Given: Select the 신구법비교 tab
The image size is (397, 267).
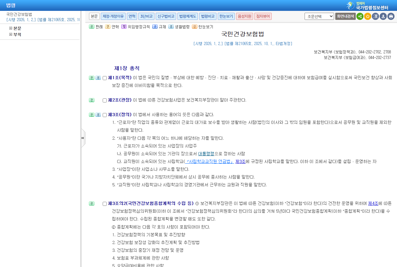Looking at the screenshot, I should 166,16.
